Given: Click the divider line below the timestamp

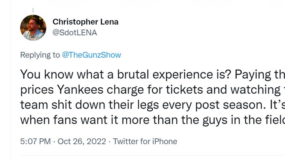Looking at the screenshot, I should tap(152, 155).
